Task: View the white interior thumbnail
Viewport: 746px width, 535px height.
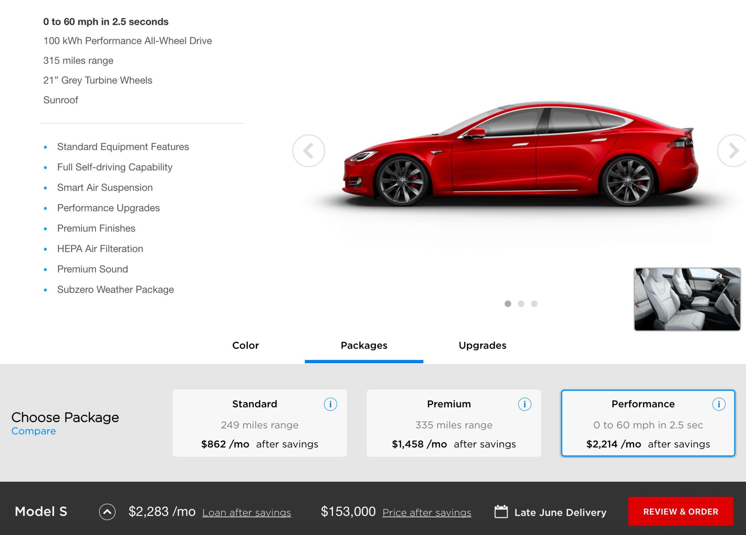Action: (687, 299)
